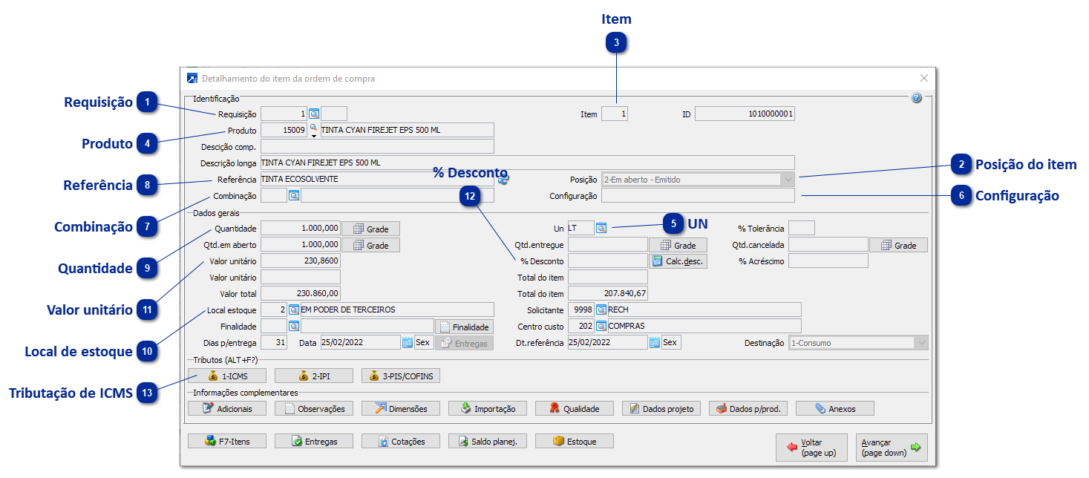The width and height of the screenshot is (1089, 478).
Task: Click the % Tolerância field
Action: [x=802, y=229]
